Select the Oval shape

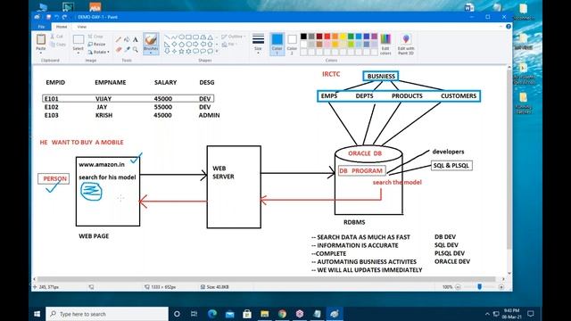point(181,37)
